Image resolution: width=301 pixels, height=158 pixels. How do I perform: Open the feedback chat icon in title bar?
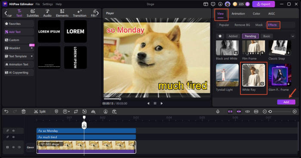(x=213, y=4)
